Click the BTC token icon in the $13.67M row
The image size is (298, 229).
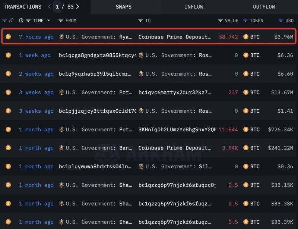tap(245, 92)
